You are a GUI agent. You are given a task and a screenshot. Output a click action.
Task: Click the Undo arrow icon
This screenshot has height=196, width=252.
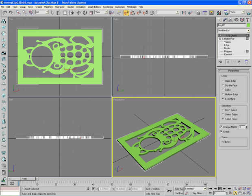tap(4, 13)
